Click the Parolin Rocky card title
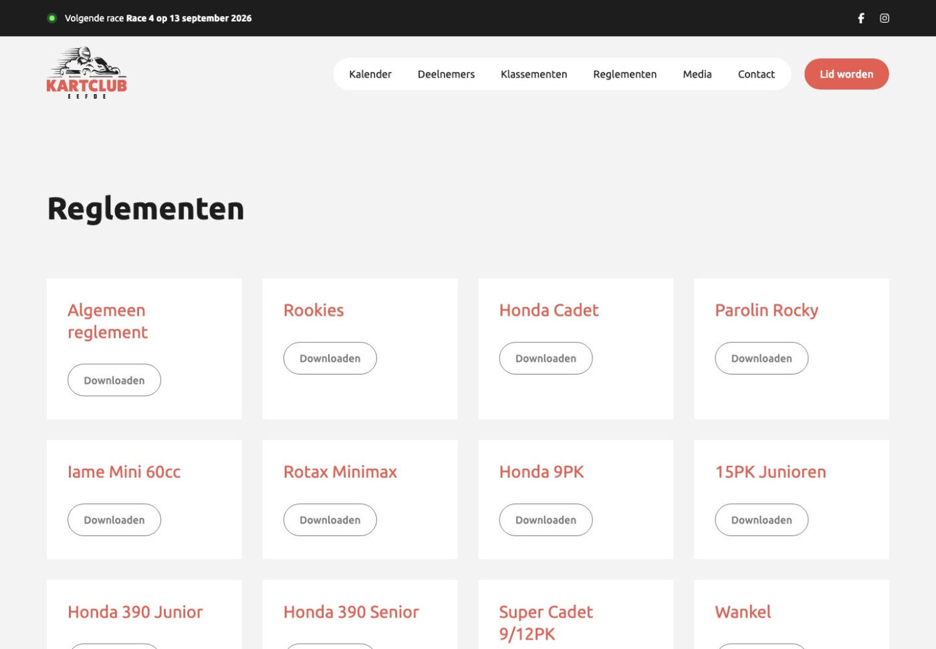Viewport: 936px width, 649px height. click(x=767, y=310)
